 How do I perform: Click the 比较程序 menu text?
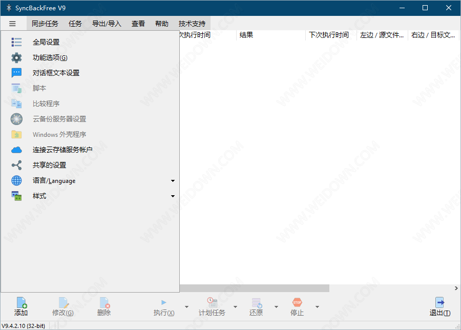[46, 104]
